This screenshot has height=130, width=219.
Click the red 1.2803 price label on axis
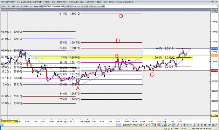(214, 71)
